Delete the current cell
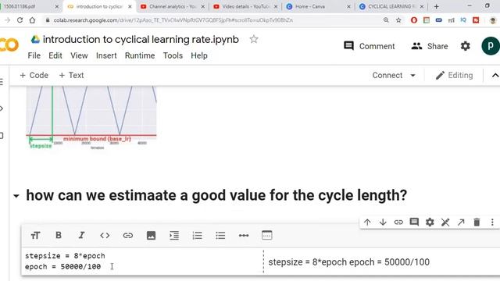The image size is (500, 281). (477, 222)
